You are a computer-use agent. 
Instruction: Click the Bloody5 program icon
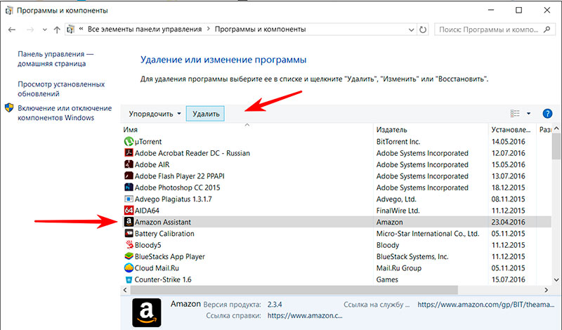[x=129, y=245]
